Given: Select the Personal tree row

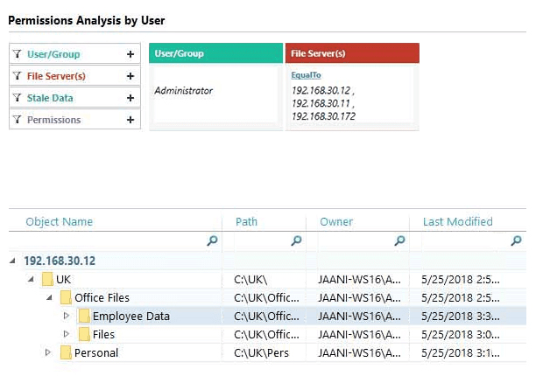Looking at the screenshot, I should click(x=267, y=353).
